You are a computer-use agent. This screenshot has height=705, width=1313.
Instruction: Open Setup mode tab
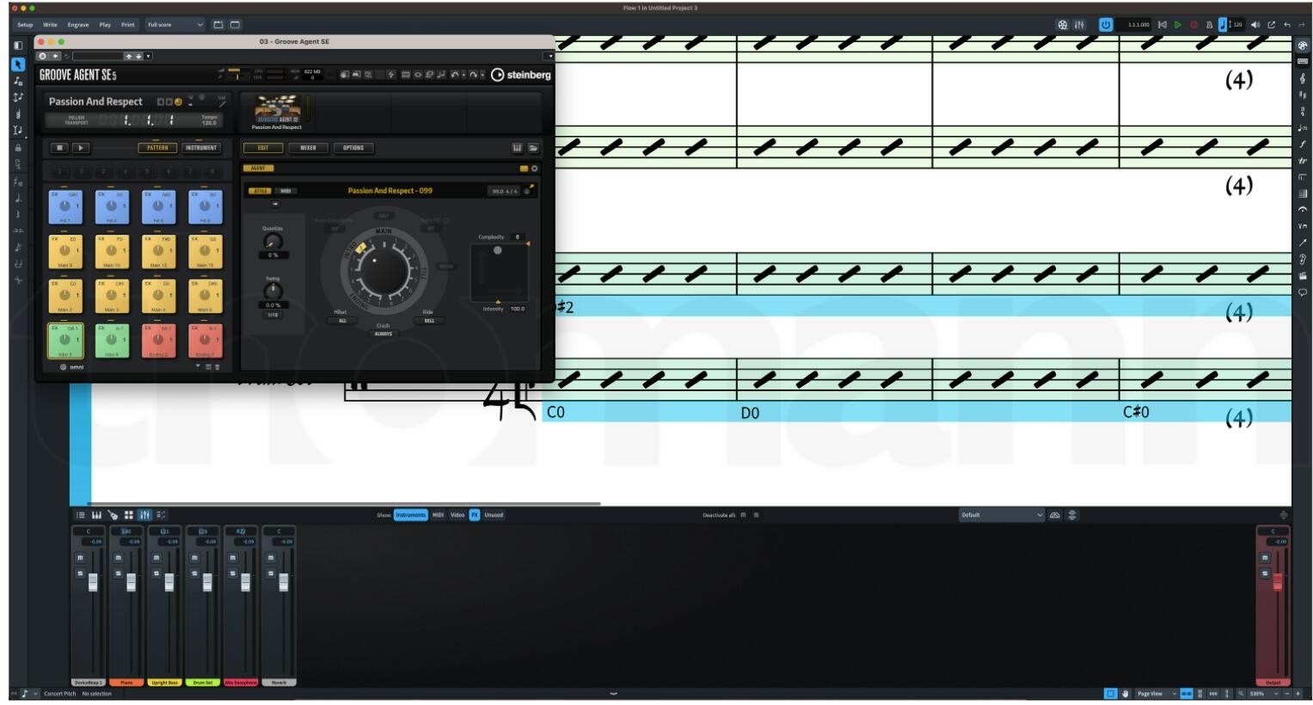[25, 25]
